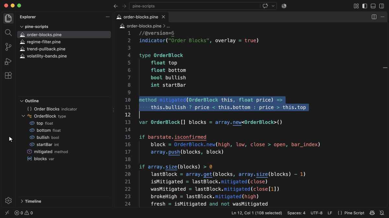Click "Order Blocks" string on line 2
389x218 pixels.
pos(189,40)
